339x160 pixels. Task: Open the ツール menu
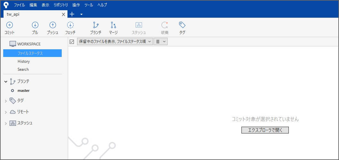(x=89, y=5)
